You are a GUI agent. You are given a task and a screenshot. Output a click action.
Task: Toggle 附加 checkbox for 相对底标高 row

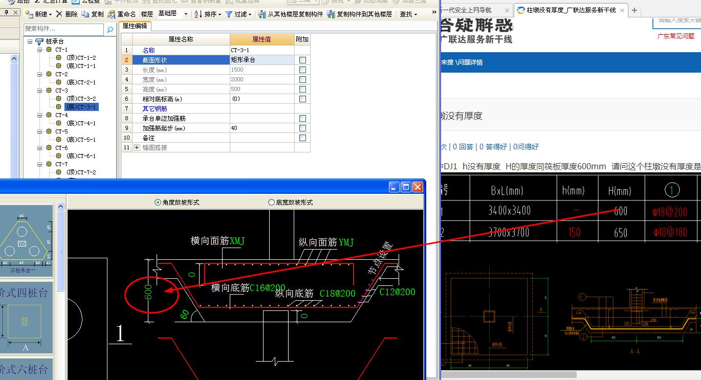[x=302, y=99]
